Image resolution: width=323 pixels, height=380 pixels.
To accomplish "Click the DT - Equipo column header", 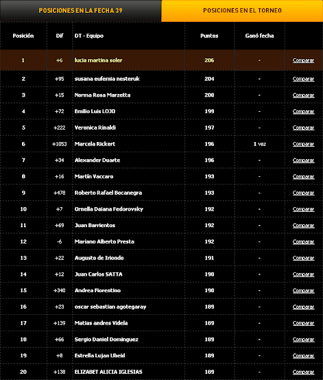I will (89, 36).
